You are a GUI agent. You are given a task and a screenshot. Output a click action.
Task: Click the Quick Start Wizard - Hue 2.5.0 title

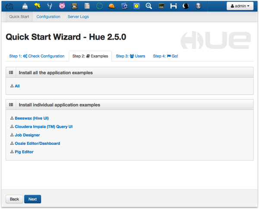(x=66, y=37)
